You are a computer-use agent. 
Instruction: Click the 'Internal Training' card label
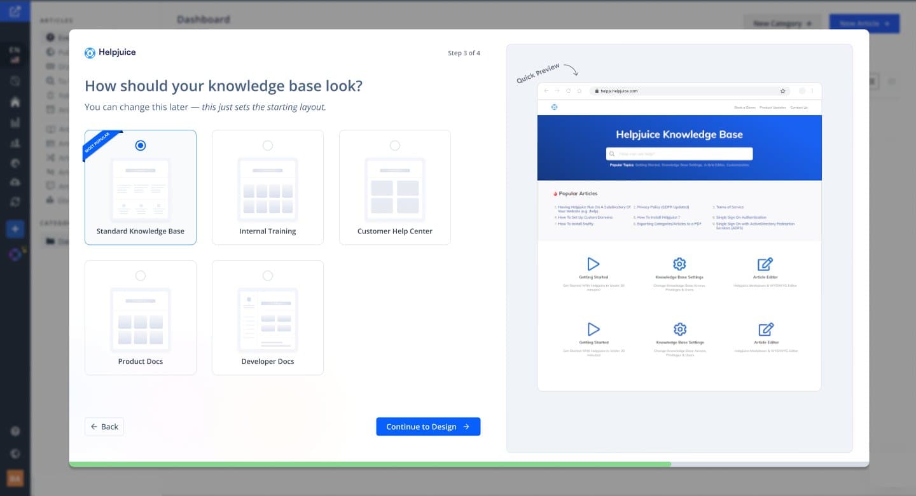268,231
